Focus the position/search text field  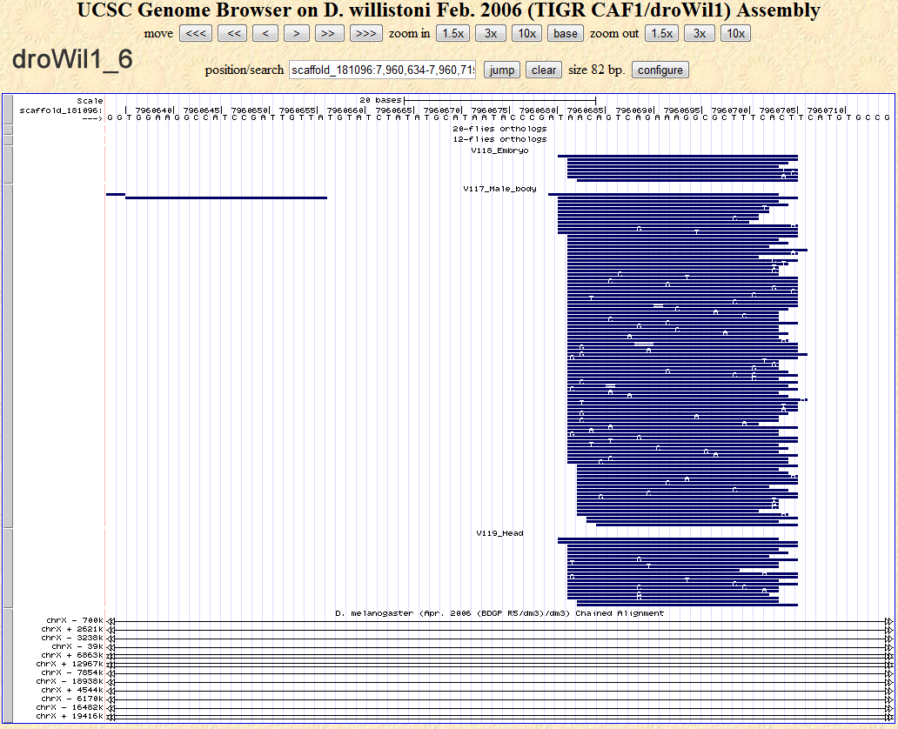pyautogui.click(x=383, y=70)
